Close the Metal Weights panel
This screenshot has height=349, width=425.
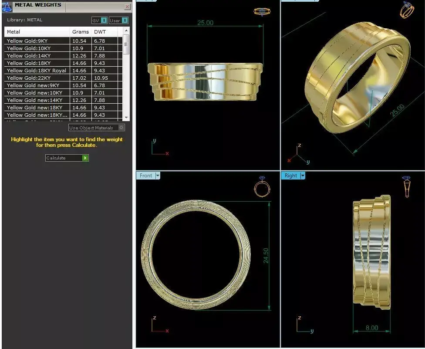pos(128,7)
